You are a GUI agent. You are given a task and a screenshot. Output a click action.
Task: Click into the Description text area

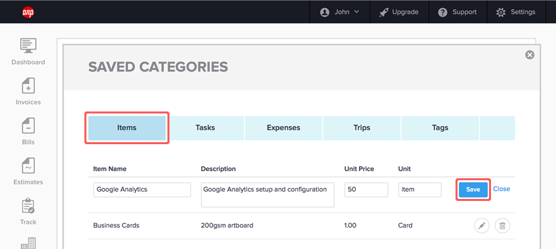pos(268,195)
